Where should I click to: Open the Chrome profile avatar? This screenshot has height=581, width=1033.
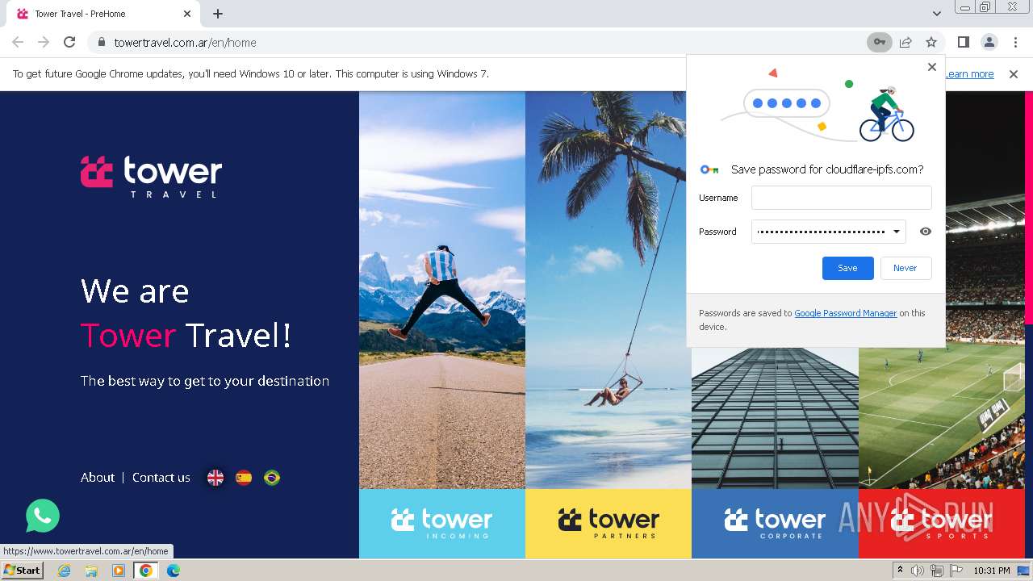coord(989,42)
